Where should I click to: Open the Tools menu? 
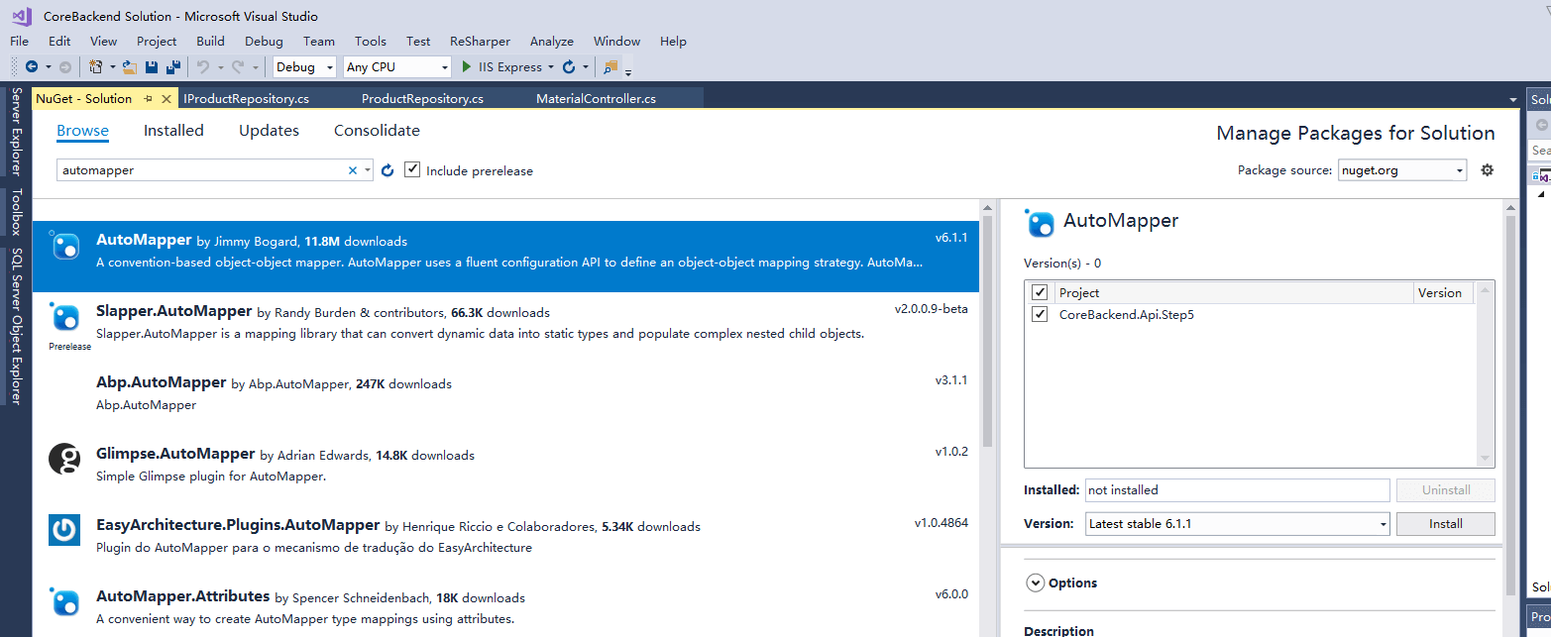coord(371,41)
